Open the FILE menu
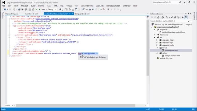This screenshot has width=197, height=111. (x=3, y=6)
